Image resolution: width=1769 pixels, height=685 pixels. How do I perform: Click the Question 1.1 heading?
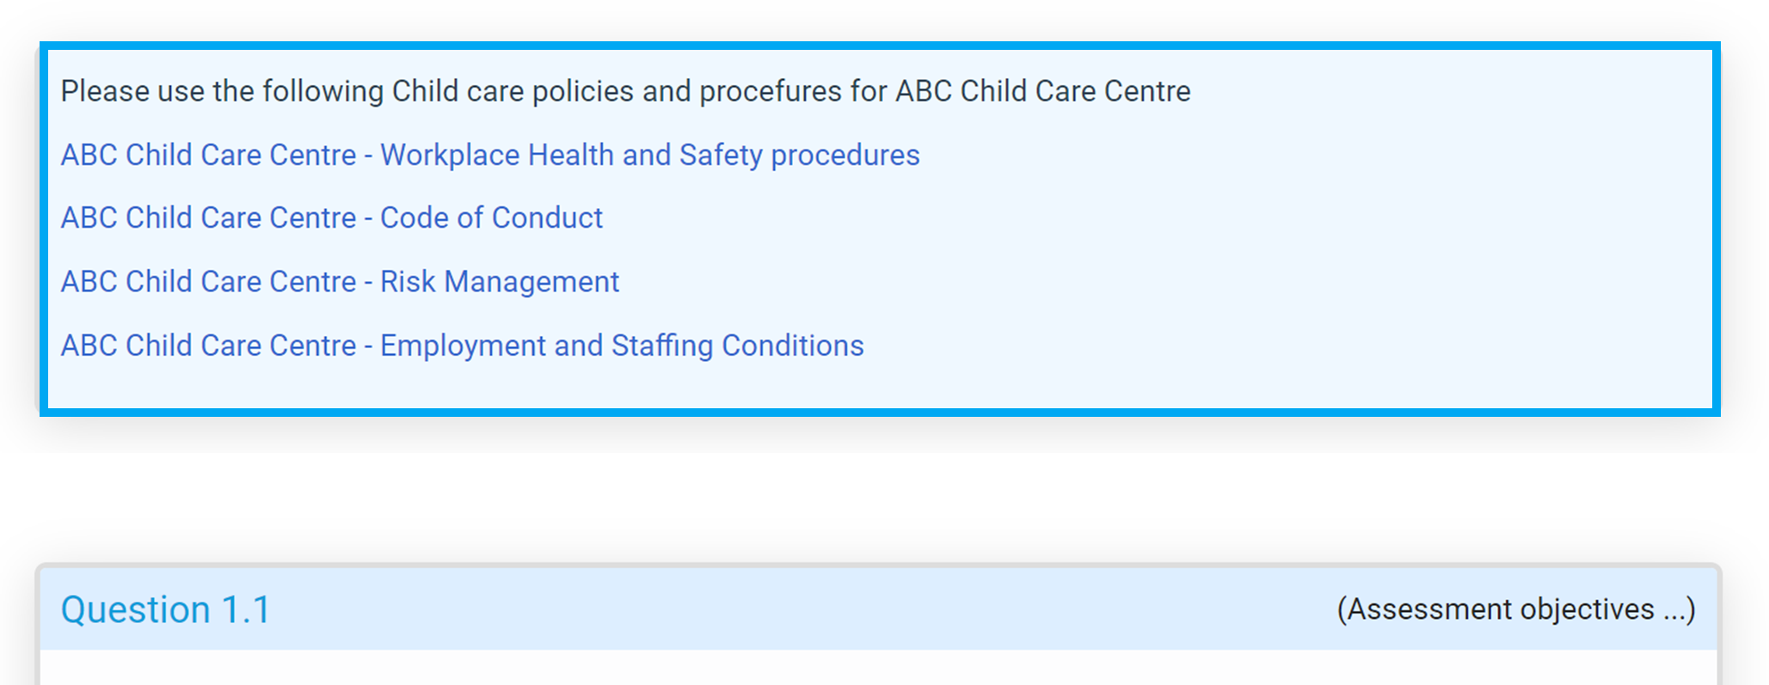165,610
